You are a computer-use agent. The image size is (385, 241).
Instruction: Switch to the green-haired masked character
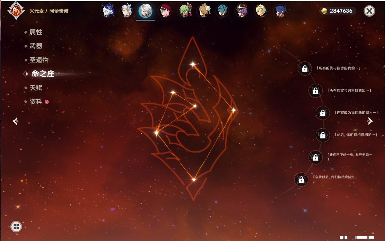(185, 11)
